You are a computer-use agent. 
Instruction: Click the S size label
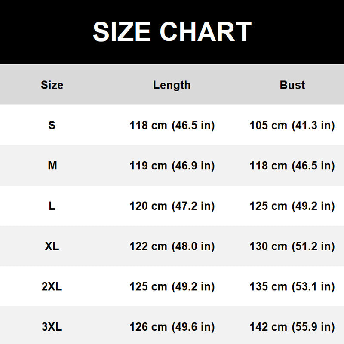52,125
